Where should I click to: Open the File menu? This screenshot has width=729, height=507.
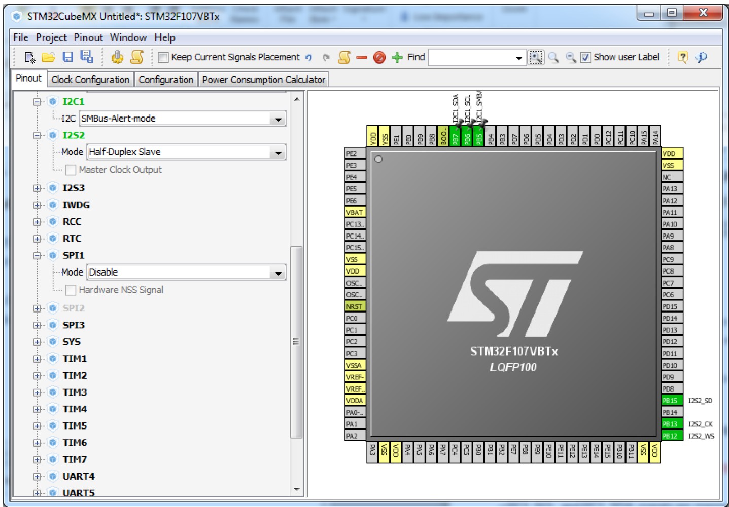click(21, 37)
